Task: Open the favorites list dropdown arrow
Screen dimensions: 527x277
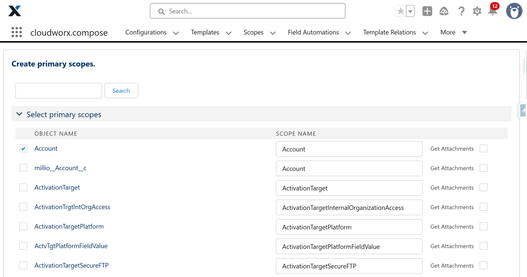Action: click(410, 11)
